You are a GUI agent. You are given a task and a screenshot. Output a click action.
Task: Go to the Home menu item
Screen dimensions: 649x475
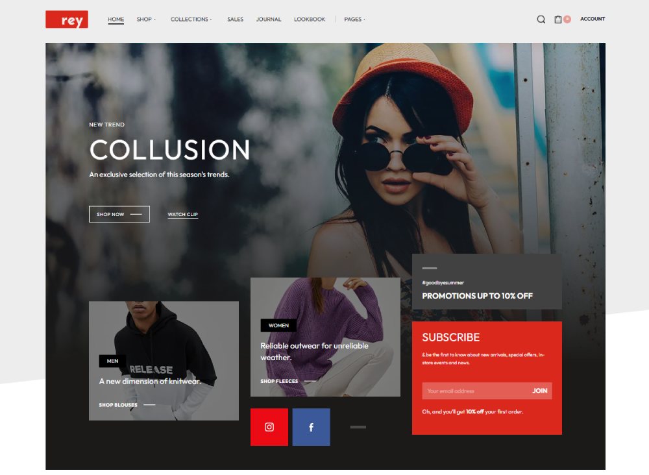(x=116, y=19)
